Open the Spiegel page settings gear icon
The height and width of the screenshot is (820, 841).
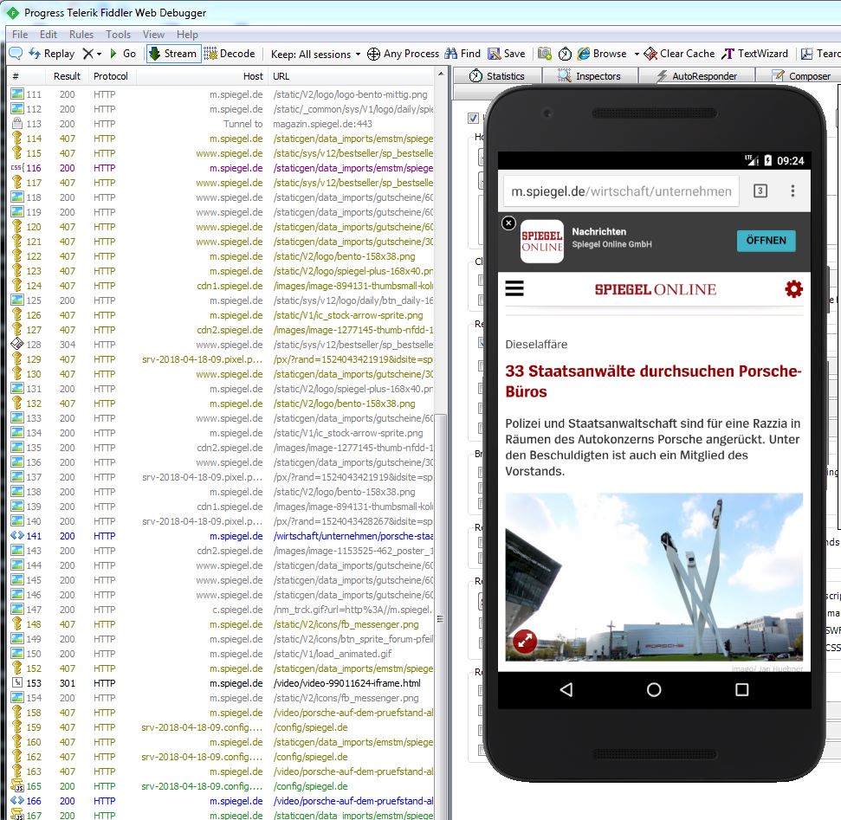click(x=793, y=289)
